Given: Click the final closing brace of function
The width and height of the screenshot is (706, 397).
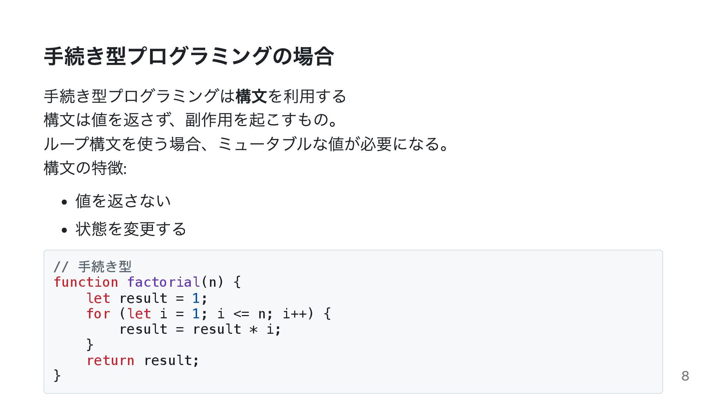Looking at the screenshot, I should 57,376.
